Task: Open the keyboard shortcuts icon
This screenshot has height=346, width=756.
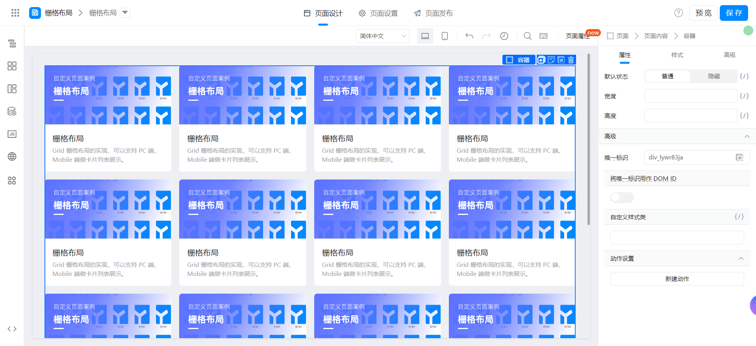Action: point(544,36)
